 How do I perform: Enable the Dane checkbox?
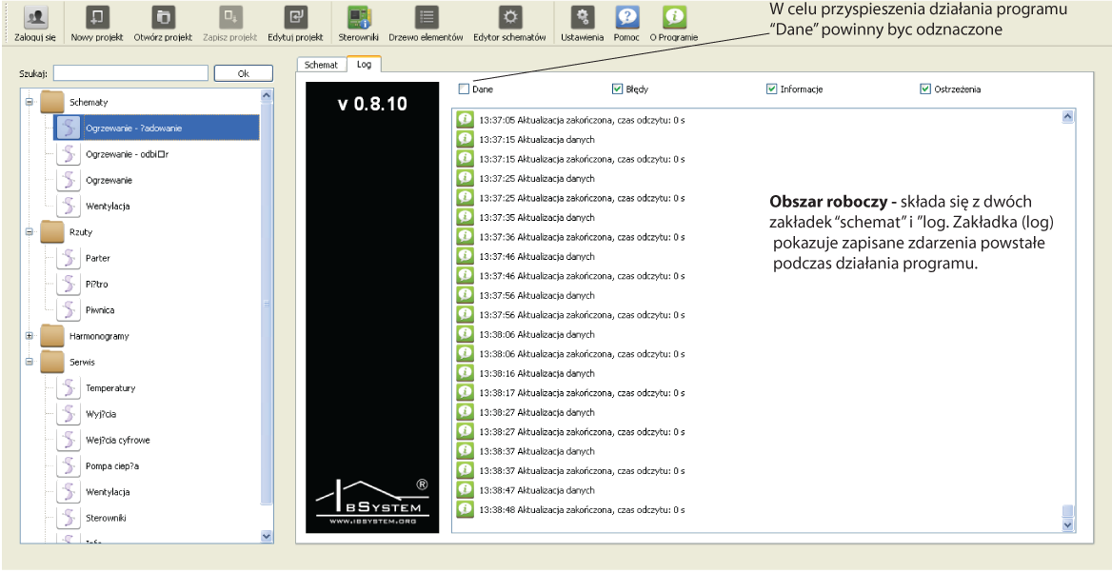465,89
